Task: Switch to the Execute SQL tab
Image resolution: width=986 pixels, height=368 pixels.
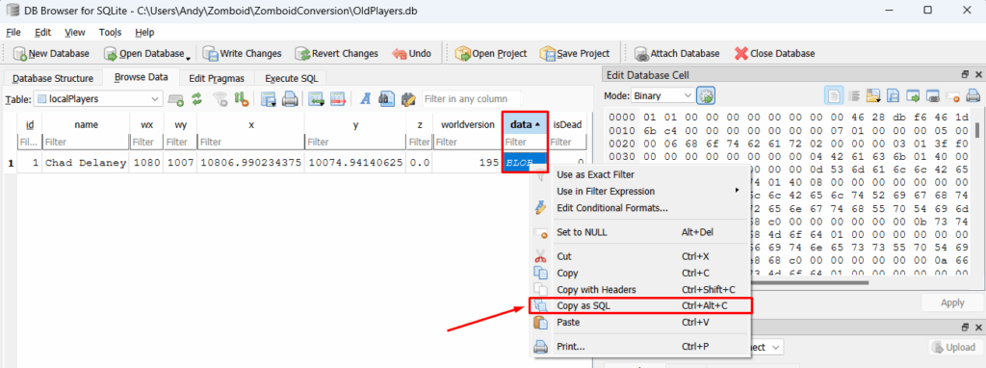Action: point(291,78)
